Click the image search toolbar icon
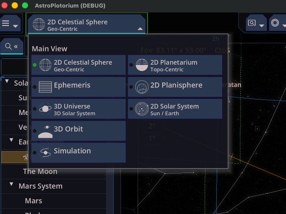 pos(252,23)
